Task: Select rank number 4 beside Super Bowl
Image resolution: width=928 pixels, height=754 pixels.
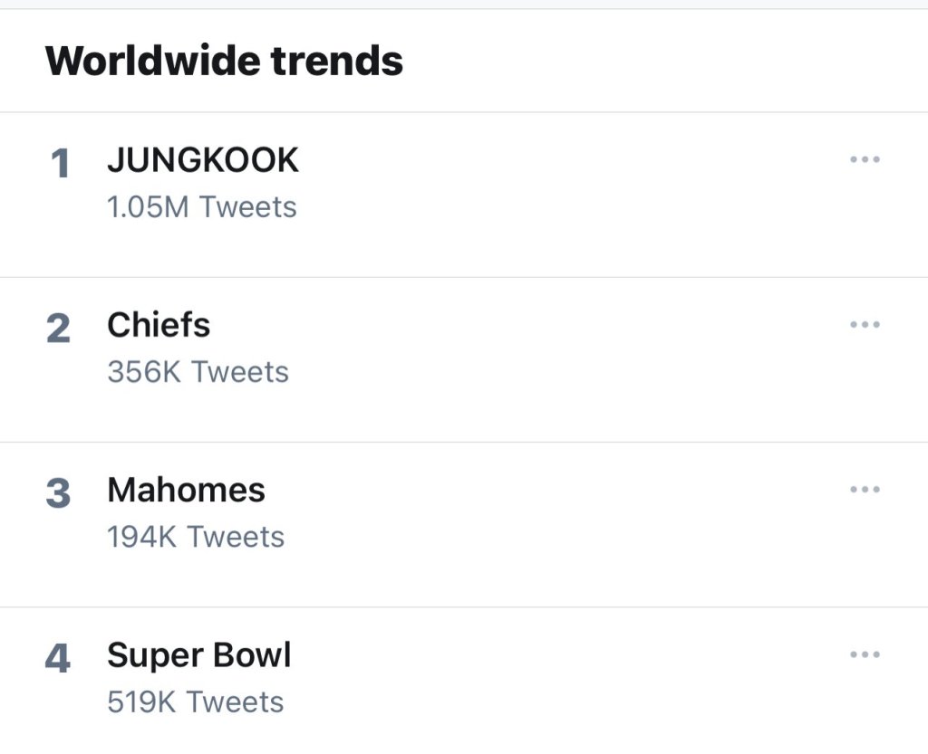Action: (x=58, y=659)
